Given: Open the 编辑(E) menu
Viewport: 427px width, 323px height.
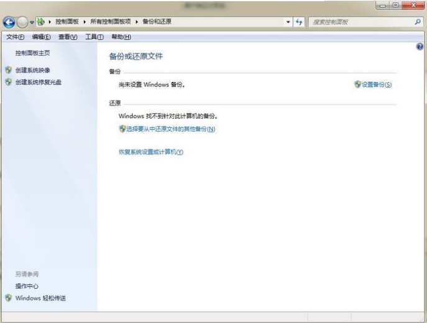Looking at the screenshot, I should click(42, 37).
